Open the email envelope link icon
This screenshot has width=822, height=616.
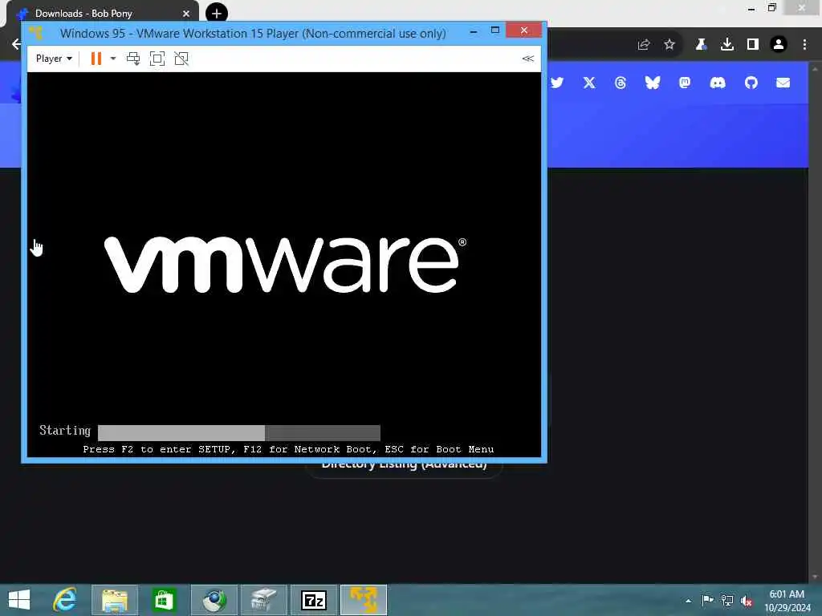(783, 83)
